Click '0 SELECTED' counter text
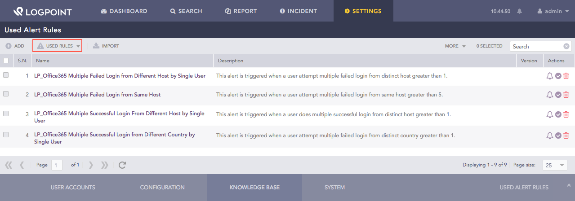Viewport: 575px width, 201px height. [490, 46]
